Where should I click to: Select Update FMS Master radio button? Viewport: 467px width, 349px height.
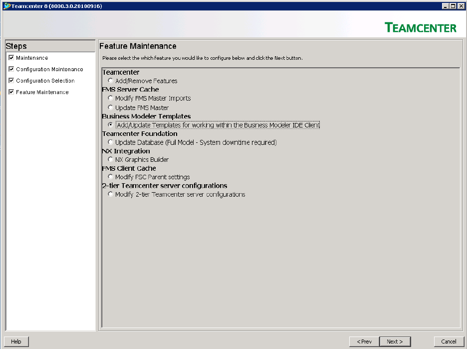click(x=110, y=108)
